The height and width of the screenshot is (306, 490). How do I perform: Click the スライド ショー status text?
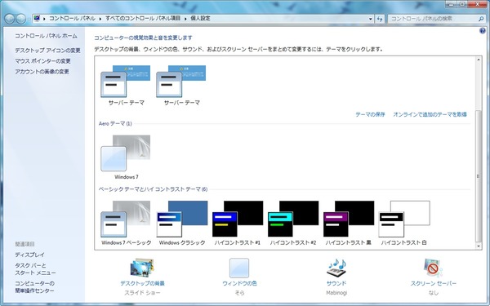click(142, 293)
